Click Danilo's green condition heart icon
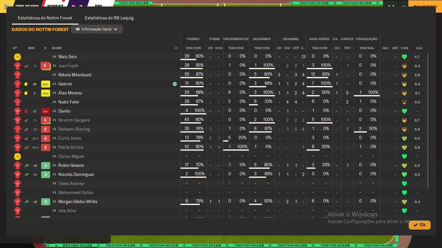442x248 pixels. pyautogui.click(x=404, y=111)
